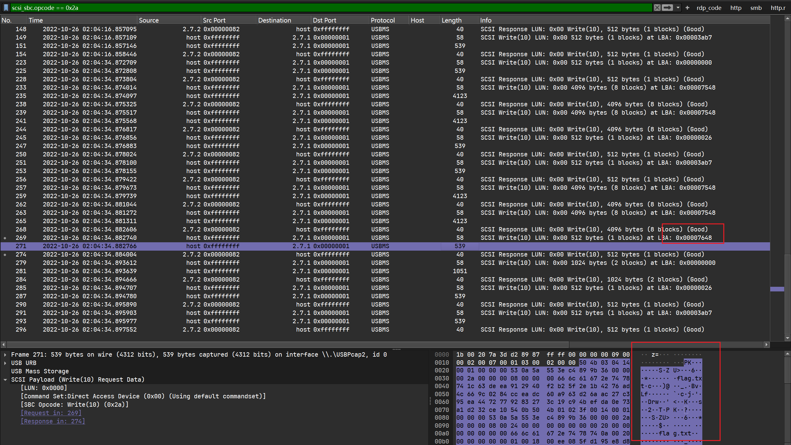Click the hex pane scroll up arrow

tap(787, 354)
